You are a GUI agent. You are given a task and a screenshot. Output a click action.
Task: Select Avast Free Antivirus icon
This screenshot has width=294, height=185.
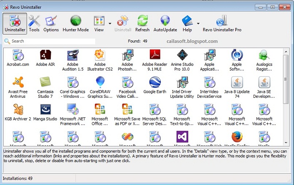[x=18, y=82]
